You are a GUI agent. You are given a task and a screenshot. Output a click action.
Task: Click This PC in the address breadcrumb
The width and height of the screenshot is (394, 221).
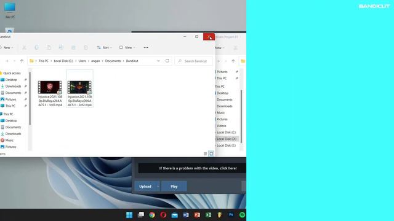tap(44, 61)
